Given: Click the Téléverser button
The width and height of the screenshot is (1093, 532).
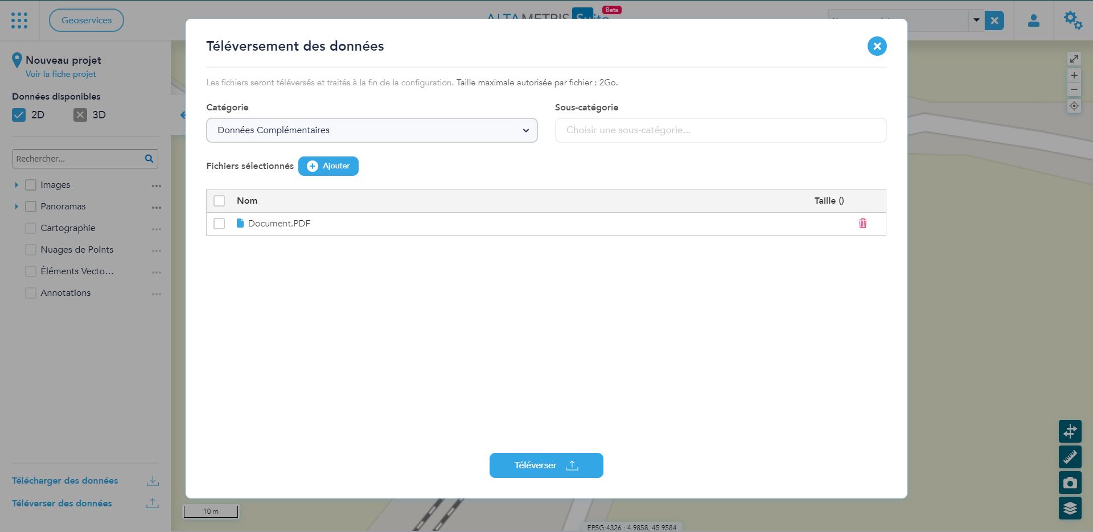Looking at the screenshot, I should coord(546,465).
